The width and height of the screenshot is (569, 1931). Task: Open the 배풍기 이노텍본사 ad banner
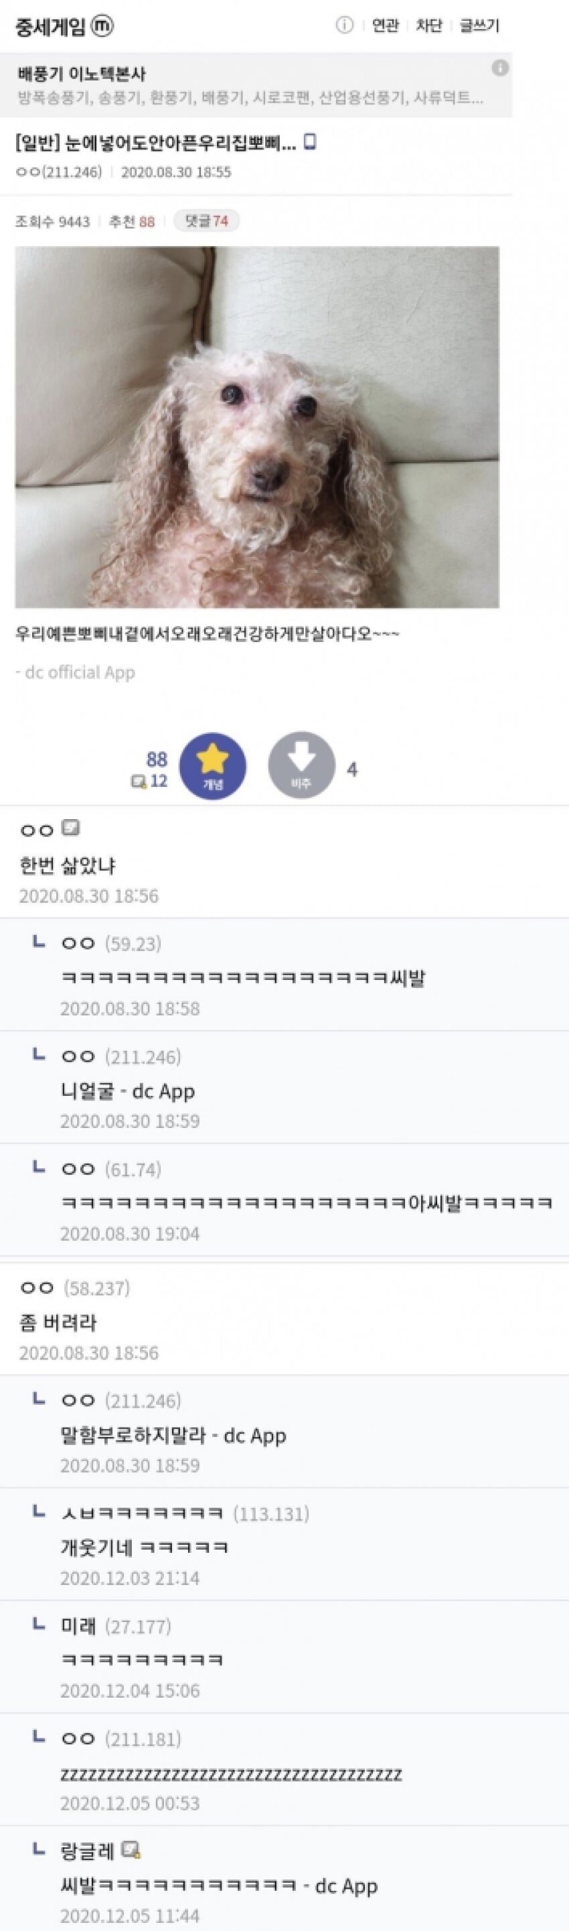[256, 84]
